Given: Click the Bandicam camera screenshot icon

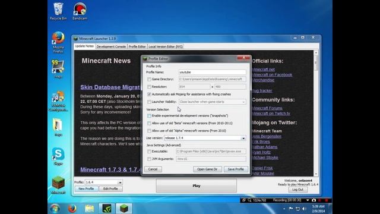Looking at the screenshot, I should [314, 200].
